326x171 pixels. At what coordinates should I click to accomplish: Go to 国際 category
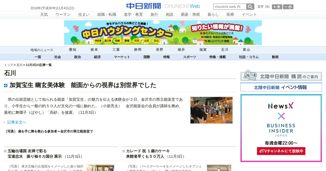pos(147,57)
